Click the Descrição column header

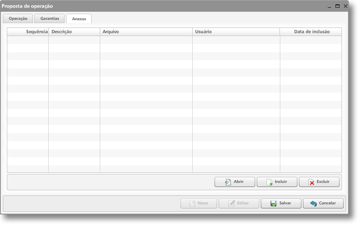tap(74, 32)
